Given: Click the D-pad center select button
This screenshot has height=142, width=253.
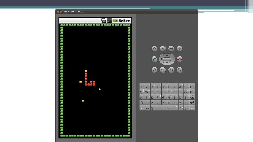Looking at the screenshot, I should point(167,59).
